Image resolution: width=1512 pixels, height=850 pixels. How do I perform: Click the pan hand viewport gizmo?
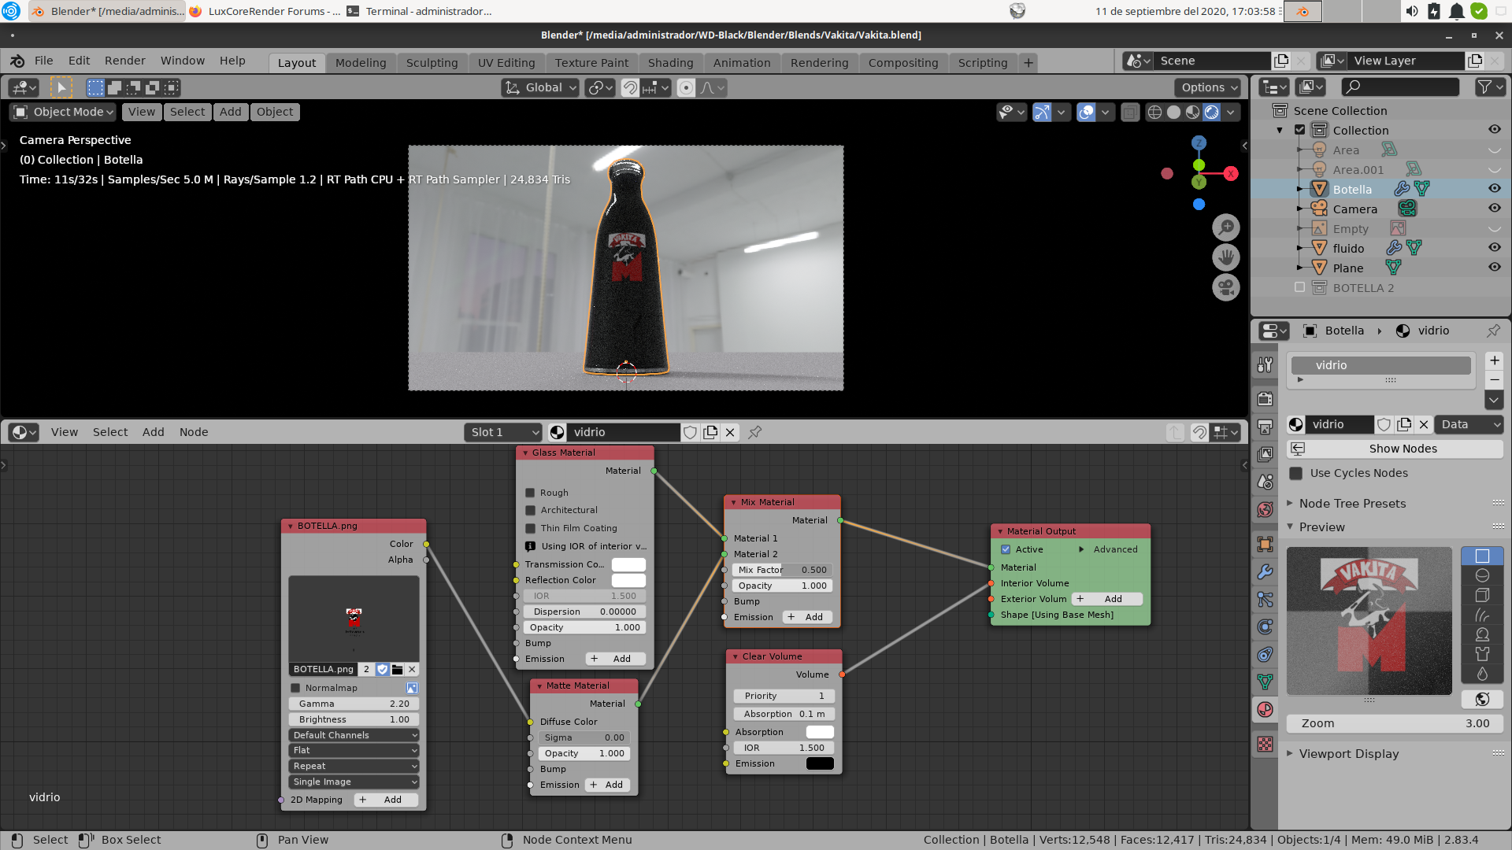point(1226,257)
